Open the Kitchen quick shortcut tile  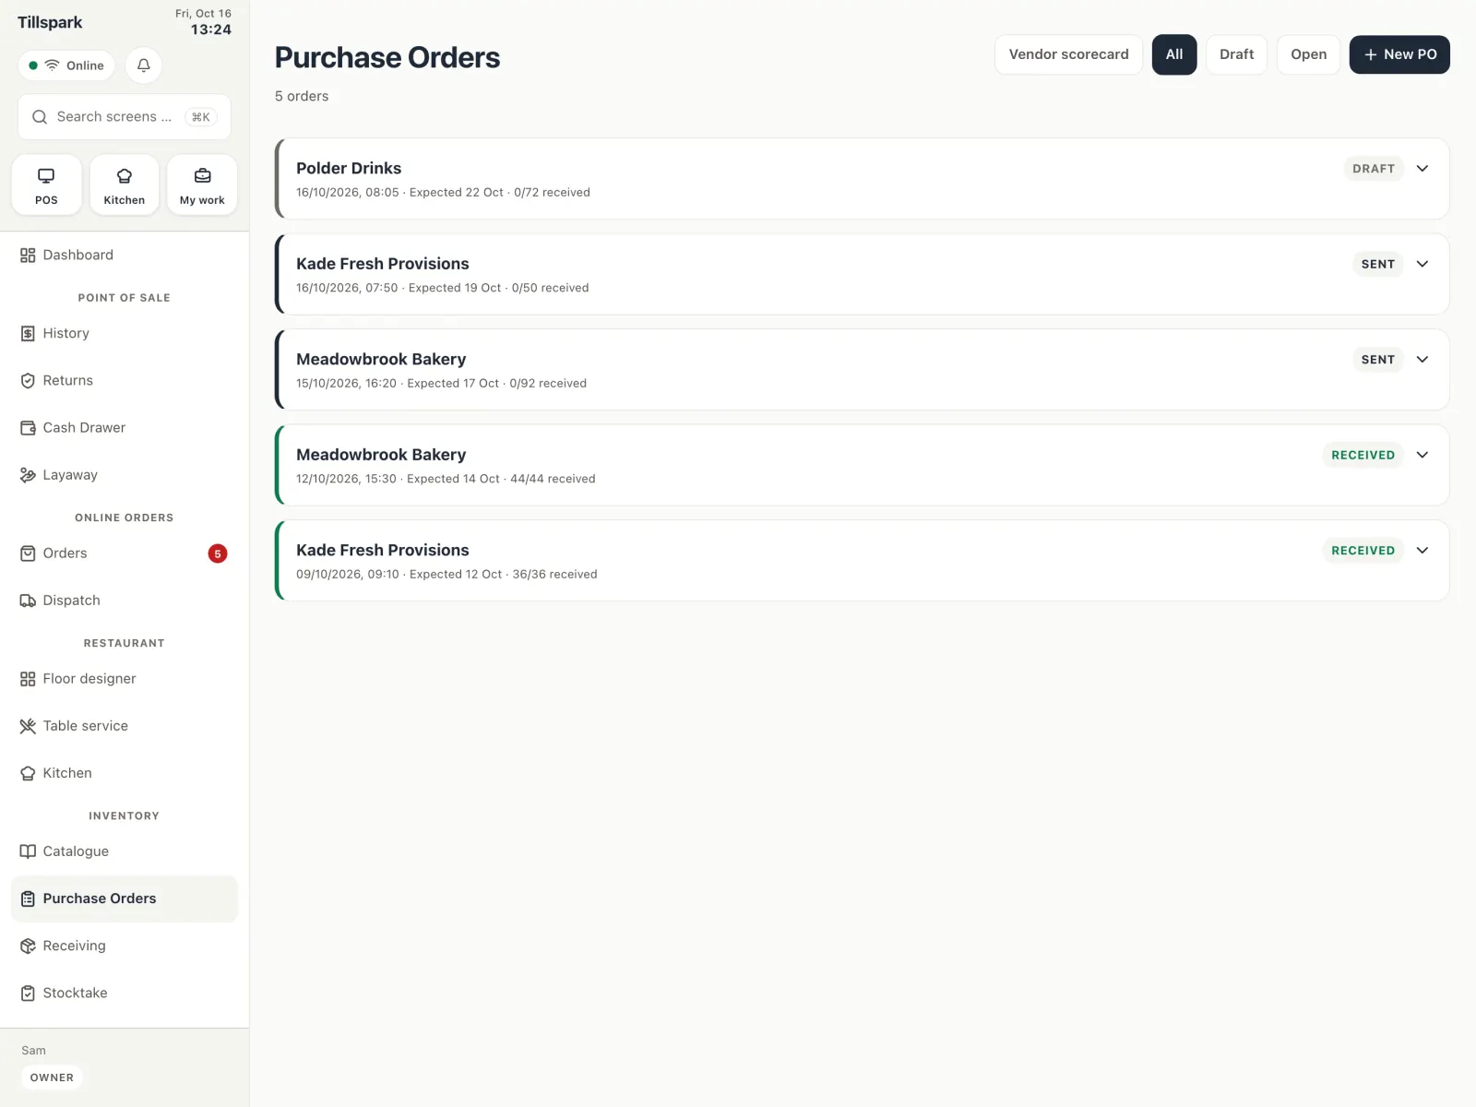[125, 184]
